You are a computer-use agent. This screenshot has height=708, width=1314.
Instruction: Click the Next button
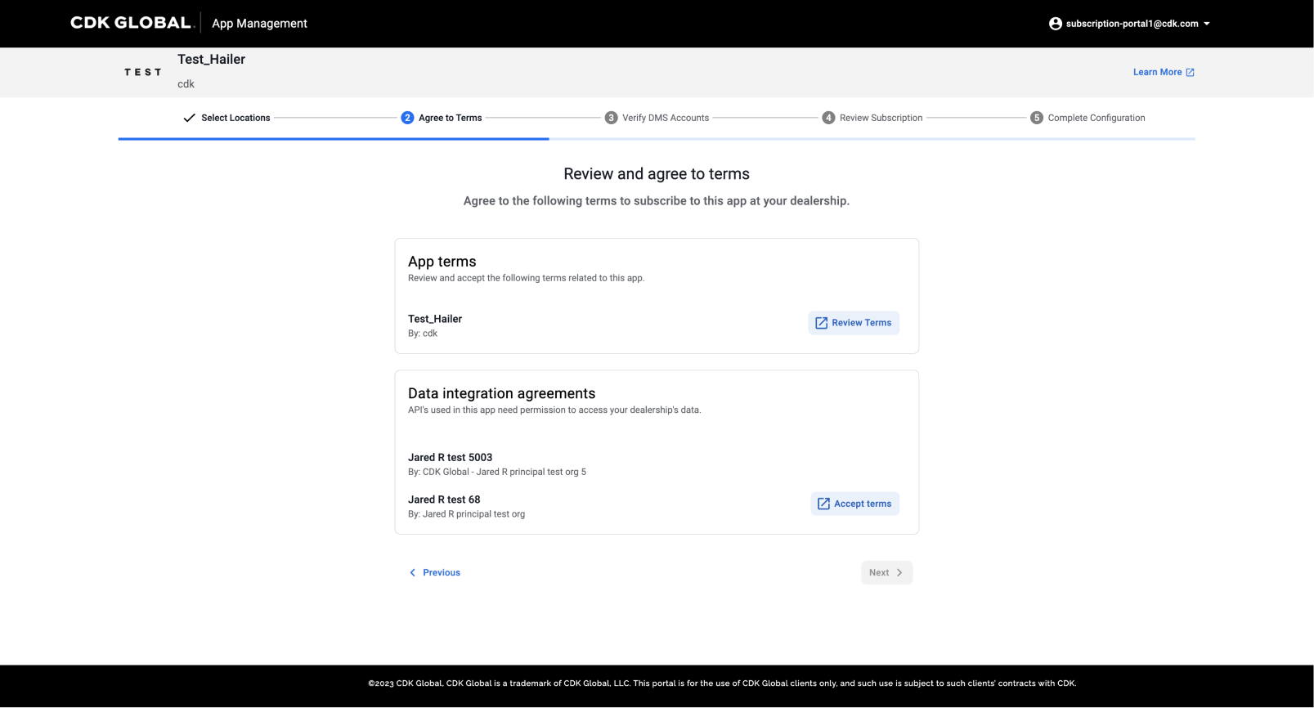[x=886, y=572]
